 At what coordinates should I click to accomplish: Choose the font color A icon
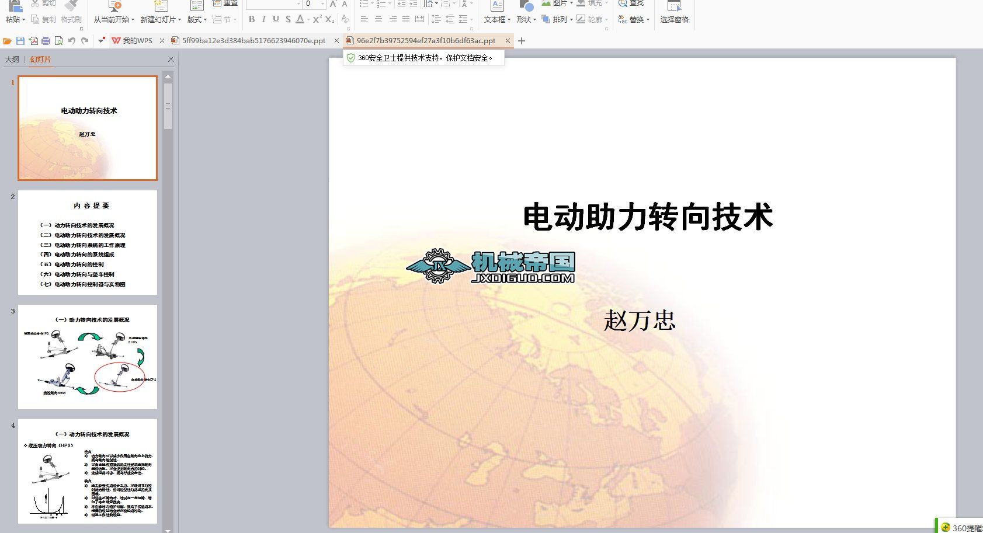click(300, 19)
